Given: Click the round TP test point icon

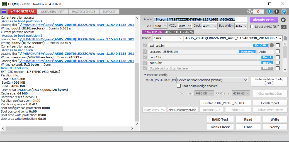Looking at the screenshot, I should pyautogui.click(x=283, y=20).
